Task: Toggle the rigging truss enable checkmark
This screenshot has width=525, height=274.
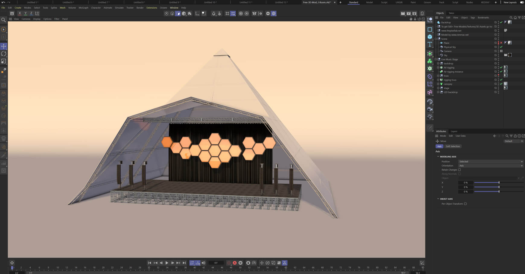Action: [x=501, y=80]
